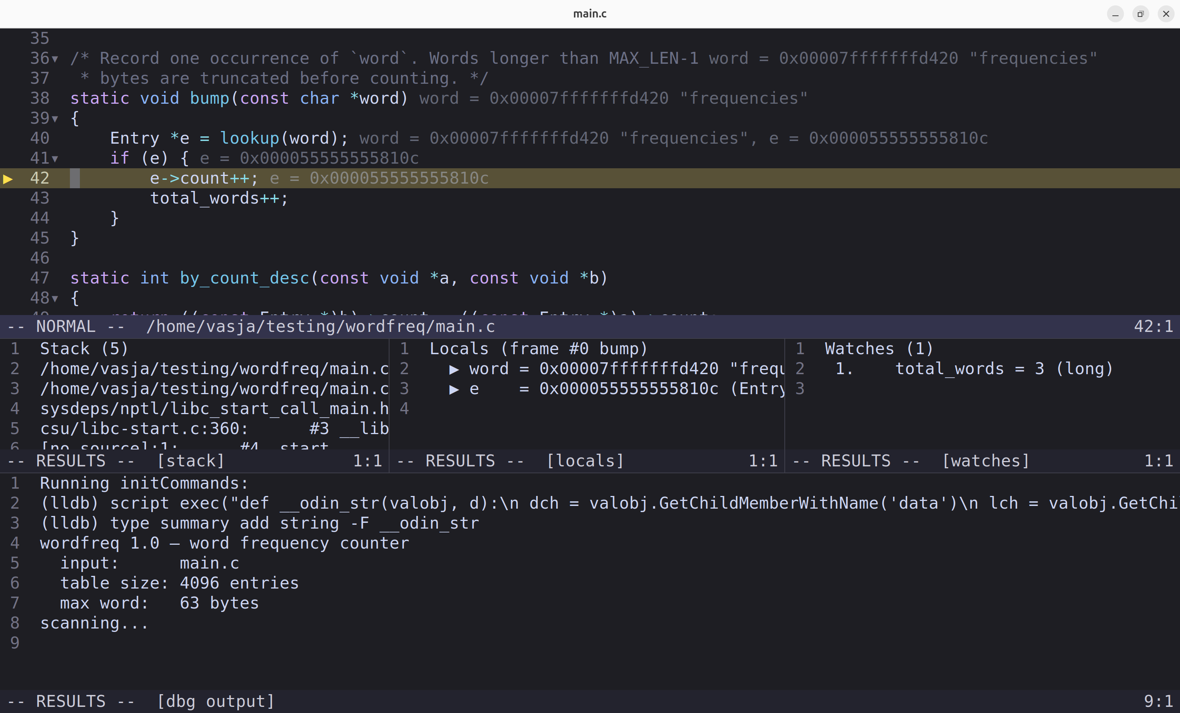Screen dimensions: 1180x713
Task: Click the [locals] status bar label
Action: [585, 461]
